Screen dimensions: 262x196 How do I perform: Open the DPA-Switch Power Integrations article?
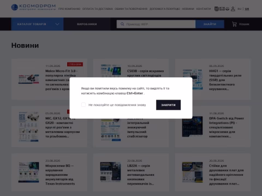227,127
